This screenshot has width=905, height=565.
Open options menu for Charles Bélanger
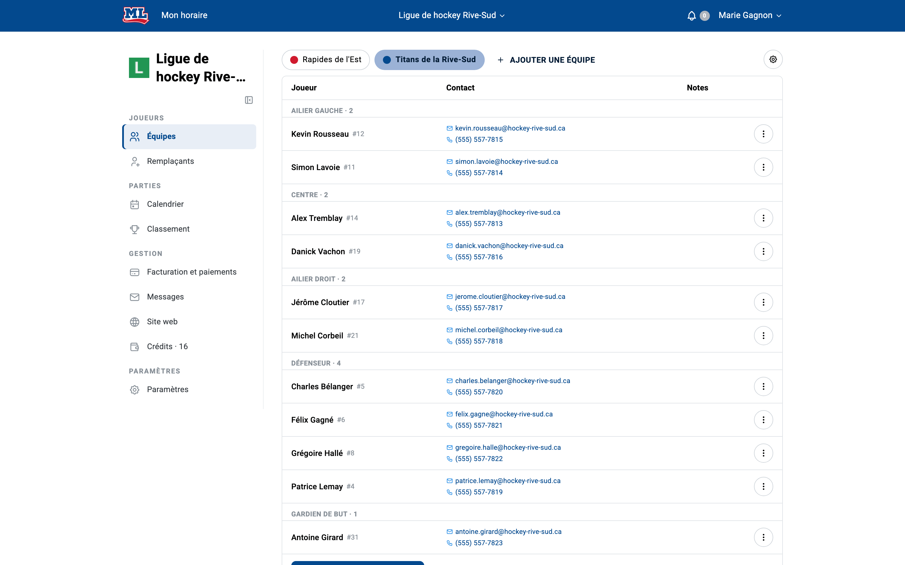pyautogui.click(x=763, y=386)
